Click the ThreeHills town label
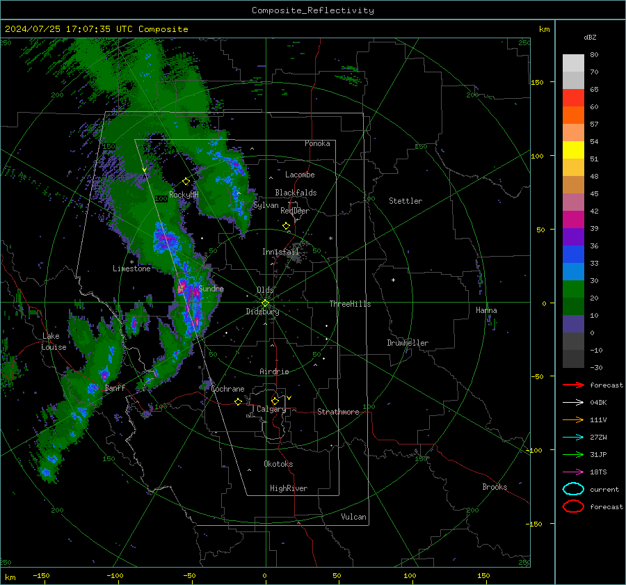626x585 pixels. [350, 304]
